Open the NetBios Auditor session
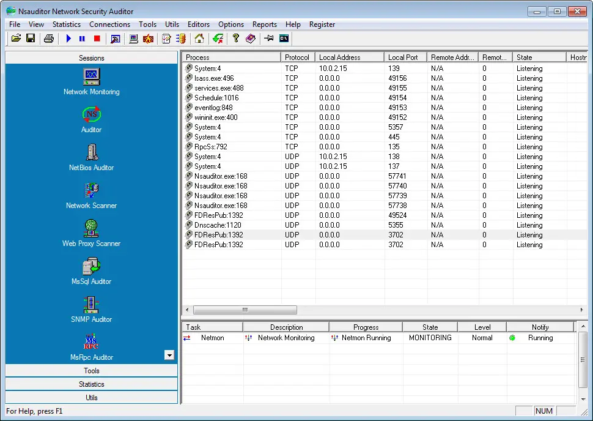This screenshot has height=421, width=593. tap(91, 152)
